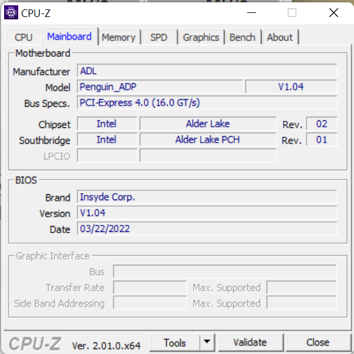Click BIOS Brand Insyde Corp. field
This screenshot has width=354, height=354.
(207, 197)
